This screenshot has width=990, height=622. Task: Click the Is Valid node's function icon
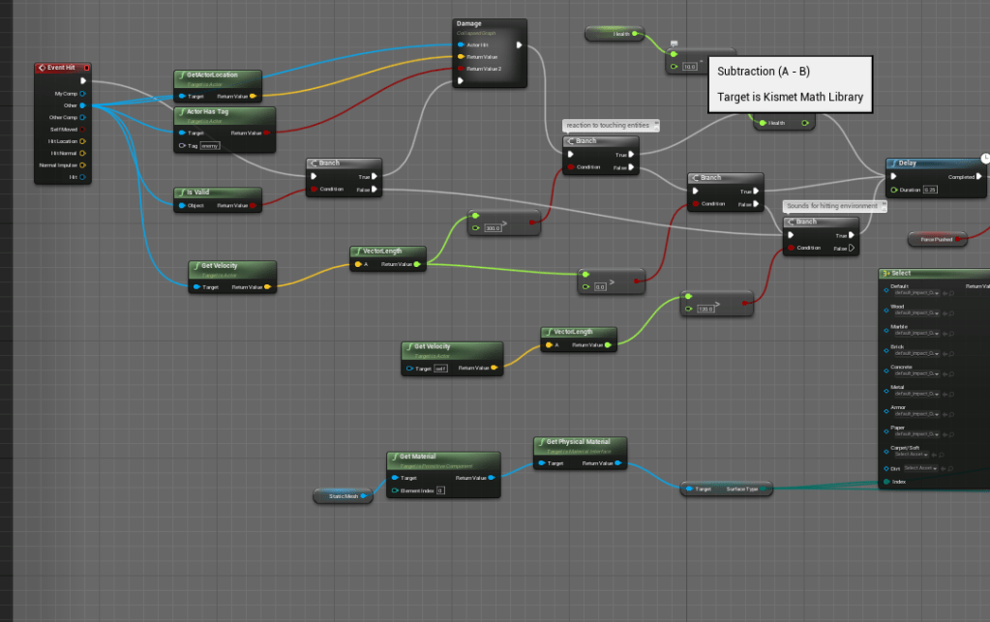(182, 193)
